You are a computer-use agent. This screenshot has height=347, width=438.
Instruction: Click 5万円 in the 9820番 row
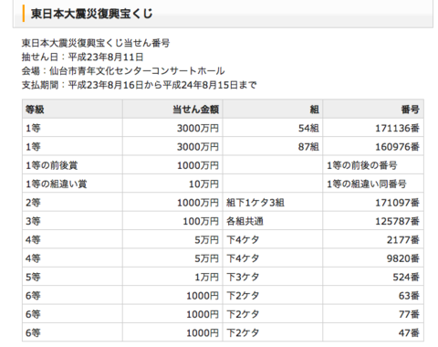pos(207,258)
